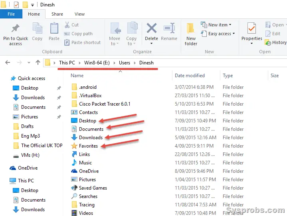Screen dimensions: 287x216
Task: Click the Rename ribbon icon
Action: 169,28
